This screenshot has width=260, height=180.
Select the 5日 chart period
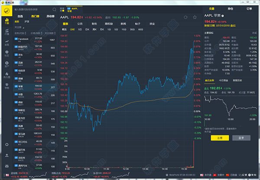79,29
